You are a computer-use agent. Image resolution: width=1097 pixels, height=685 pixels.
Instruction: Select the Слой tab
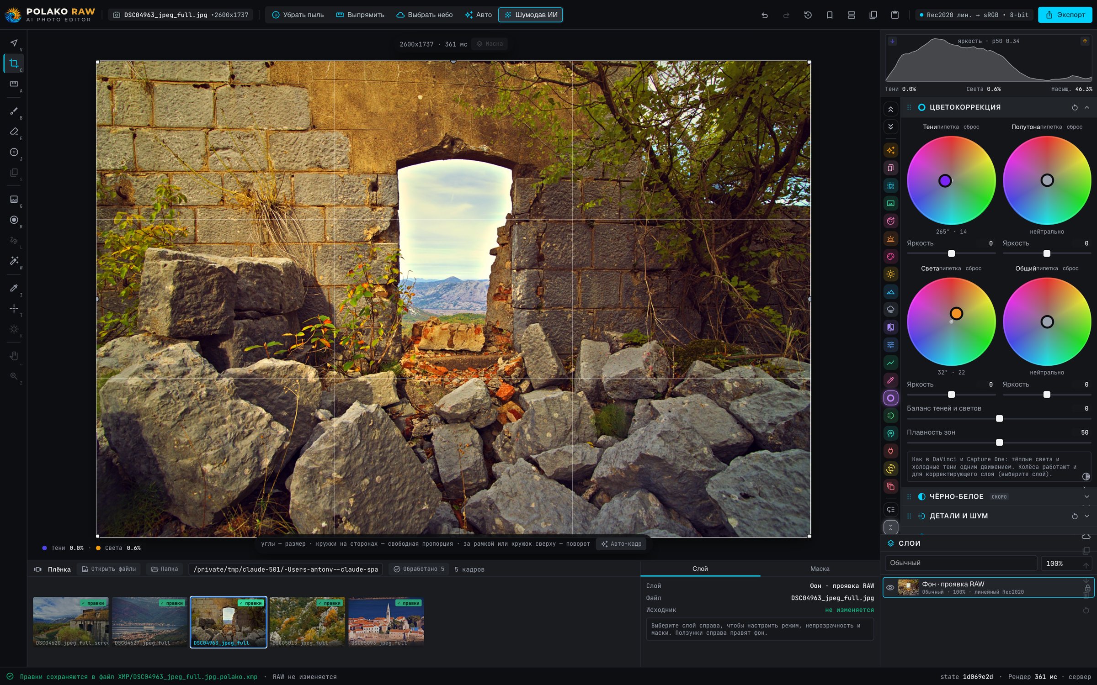point(700,569)
